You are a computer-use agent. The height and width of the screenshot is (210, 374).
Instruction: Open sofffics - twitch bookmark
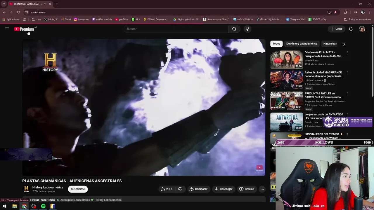point(102,20)
